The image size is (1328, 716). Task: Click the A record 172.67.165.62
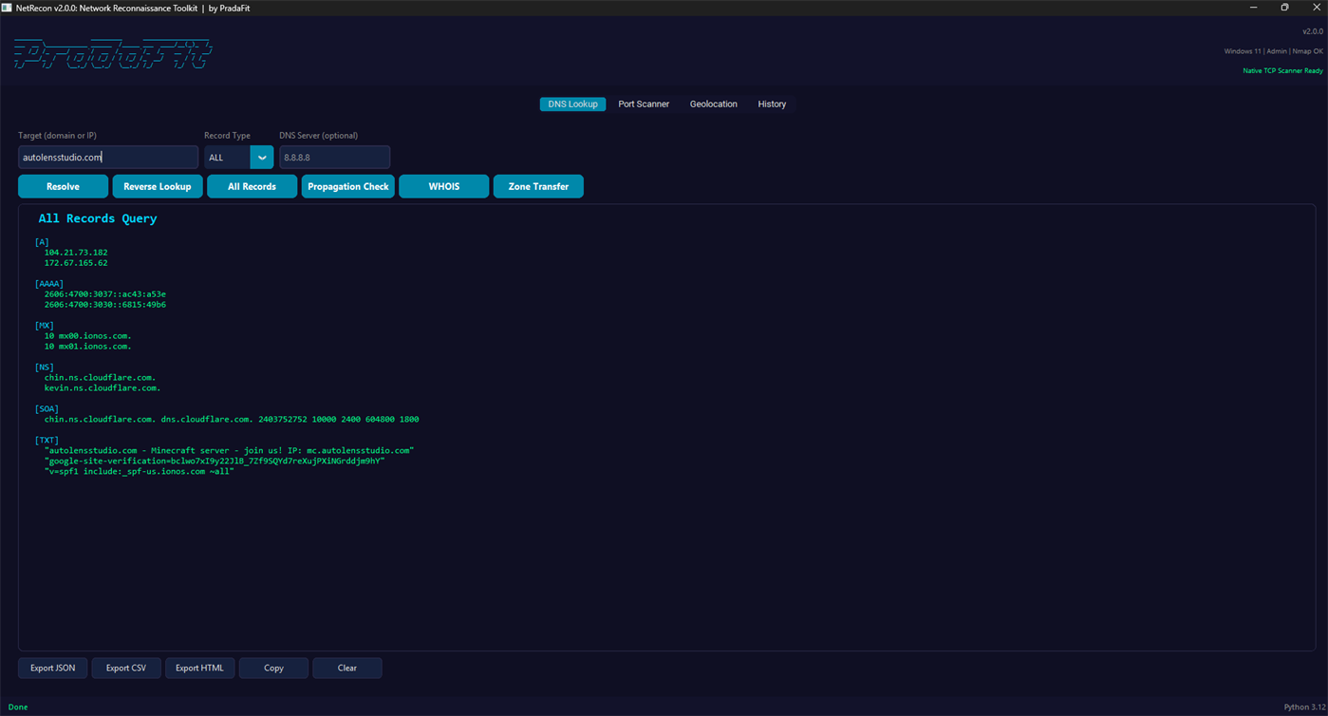pyautogui.click(x=76, y=263)
